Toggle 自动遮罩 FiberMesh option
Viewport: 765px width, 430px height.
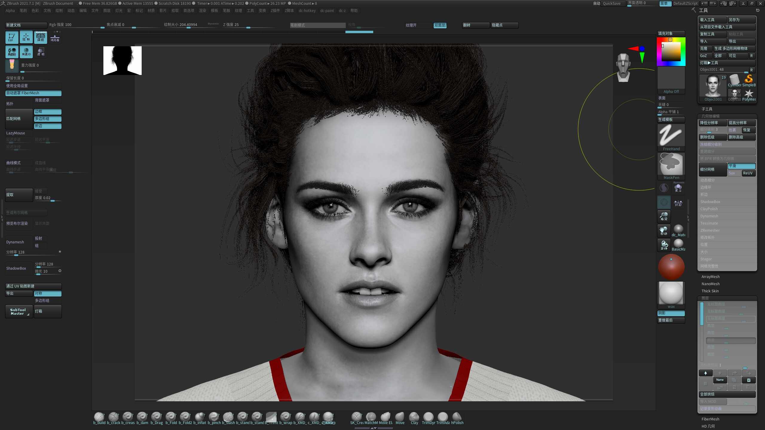coord(33,93)
